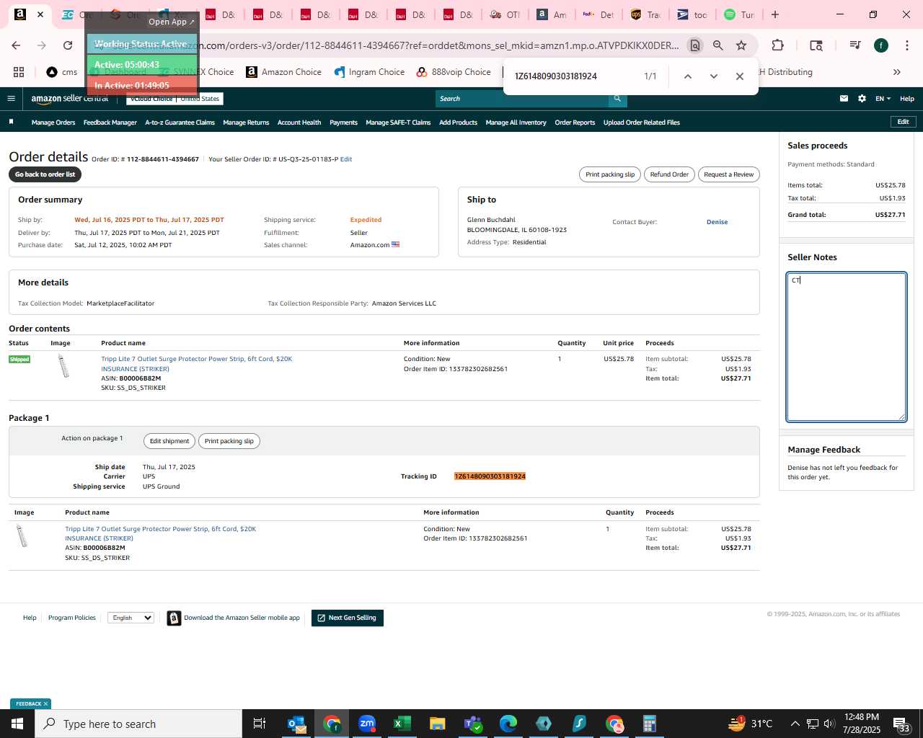Open Microsoft Edge from the taskbar

[508, 724]
